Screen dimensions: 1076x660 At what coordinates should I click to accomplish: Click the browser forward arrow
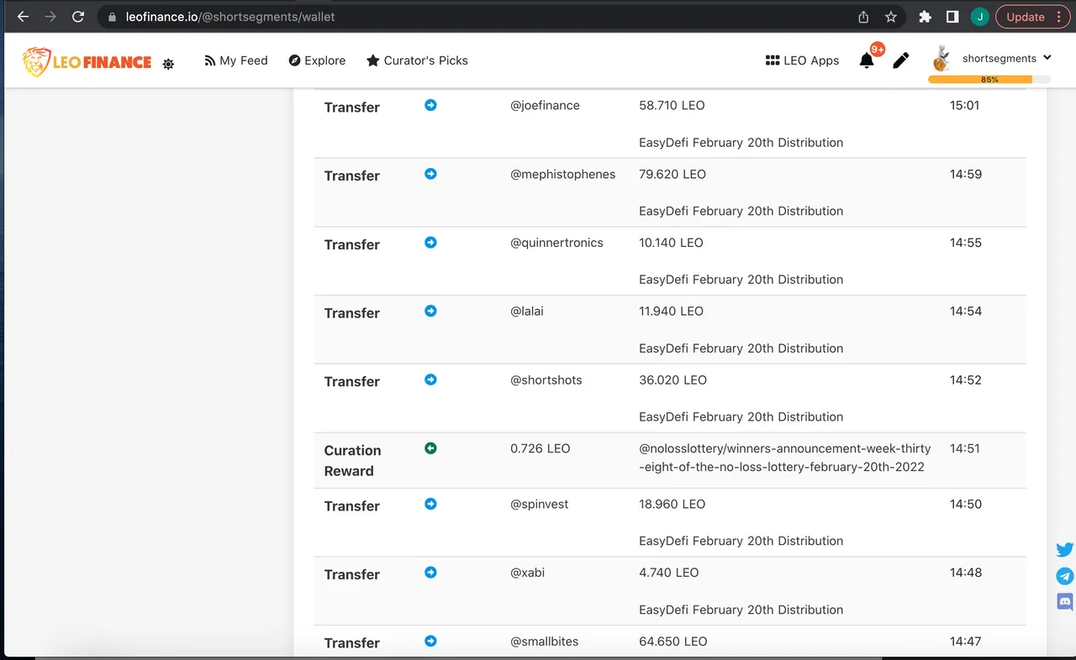tap(50, 17)
